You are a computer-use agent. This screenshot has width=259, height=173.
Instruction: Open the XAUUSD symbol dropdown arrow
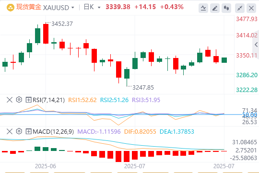pyautogui.click(x=73, y=8)
